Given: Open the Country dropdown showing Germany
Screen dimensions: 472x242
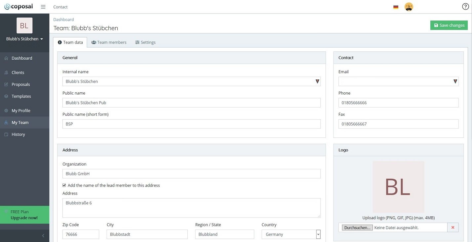Looking at the screenshot, I should (x=291, y=234).
